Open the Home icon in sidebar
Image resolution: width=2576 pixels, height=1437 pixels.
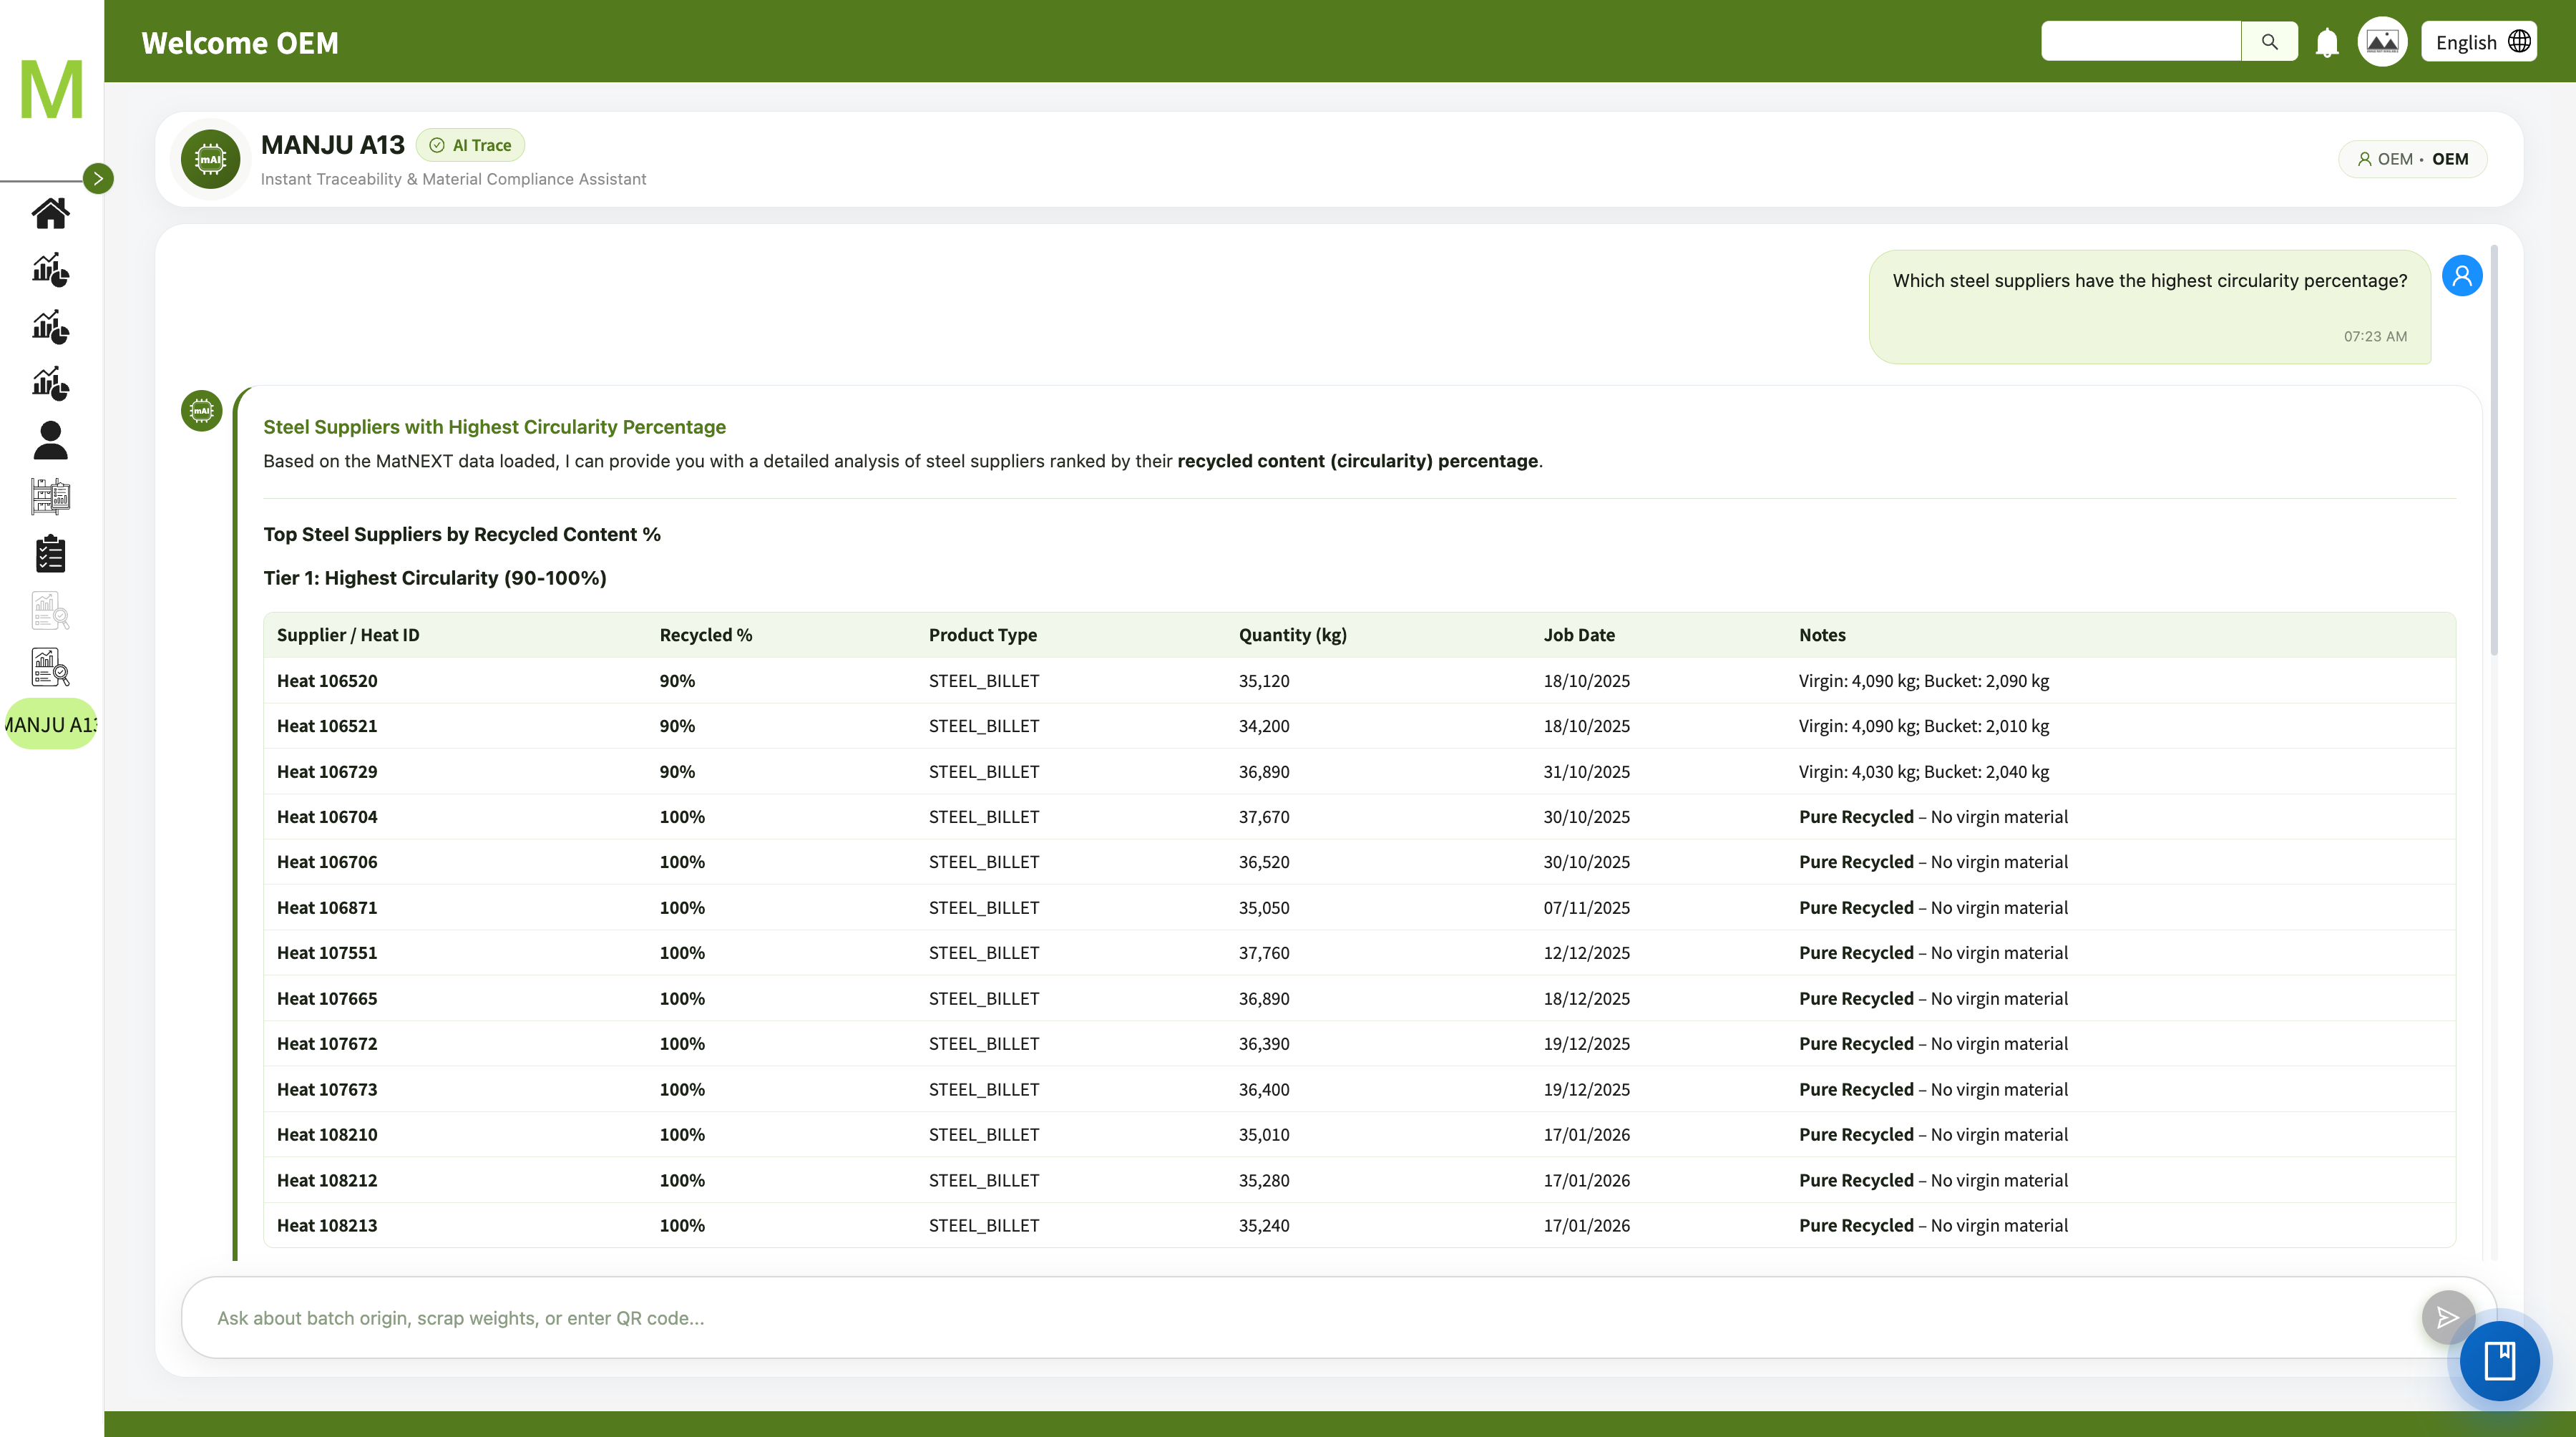pos(50,213)
